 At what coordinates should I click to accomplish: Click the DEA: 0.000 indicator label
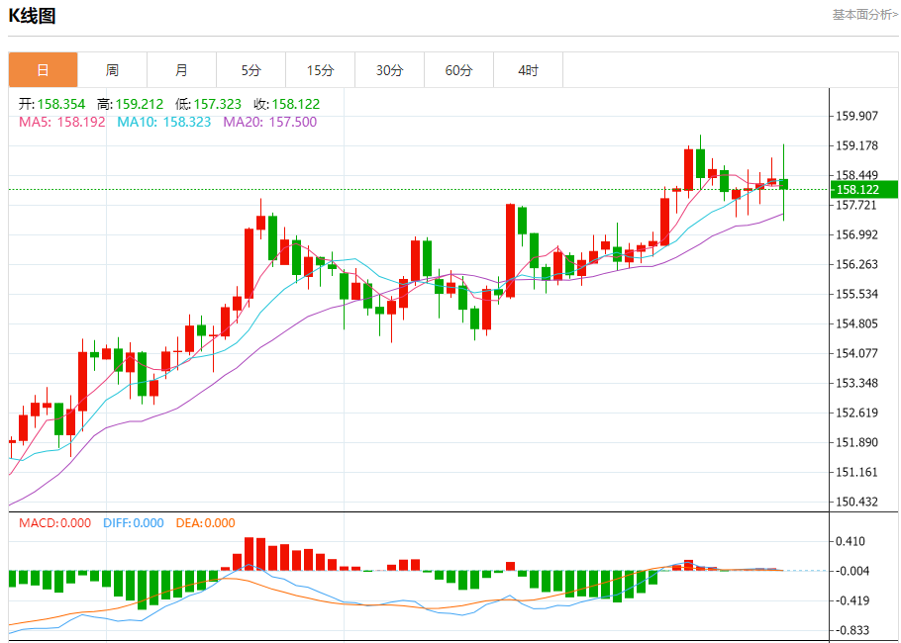205,523
